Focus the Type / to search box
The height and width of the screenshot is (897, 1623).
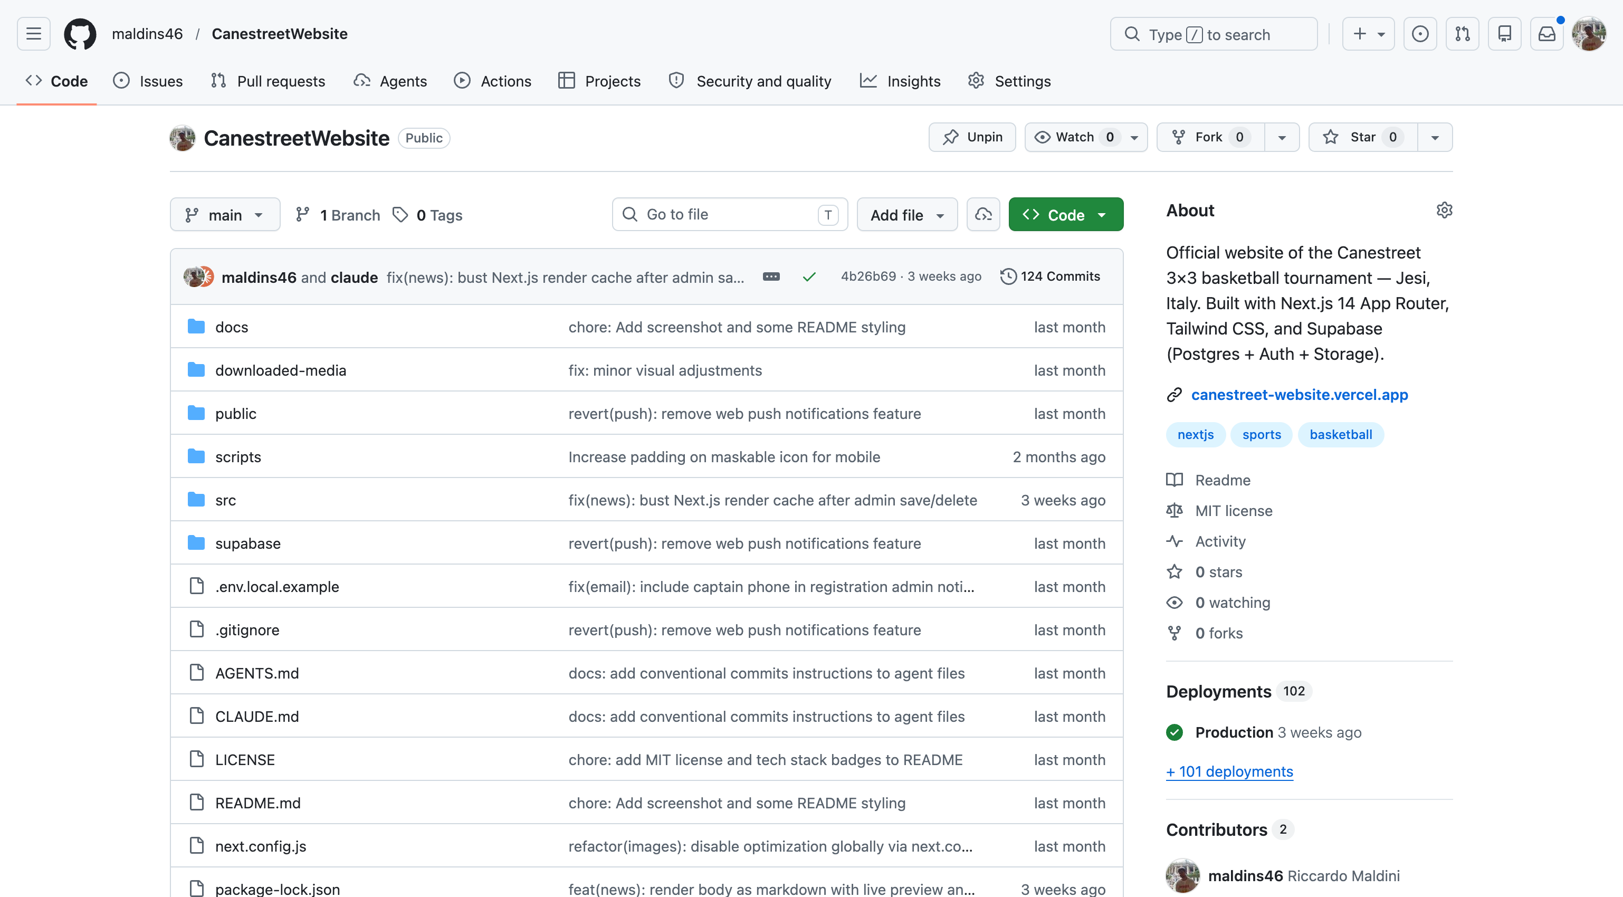[x=1214, y=34]
